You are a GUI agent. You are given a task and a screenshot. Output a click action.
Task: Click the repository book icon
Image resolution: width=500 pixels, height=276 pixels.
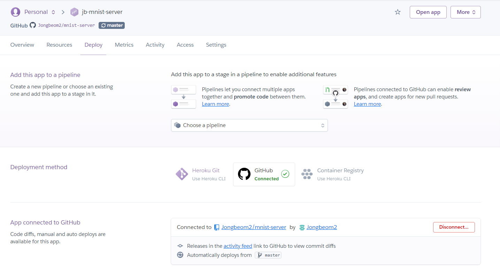[x=217, y=227]
